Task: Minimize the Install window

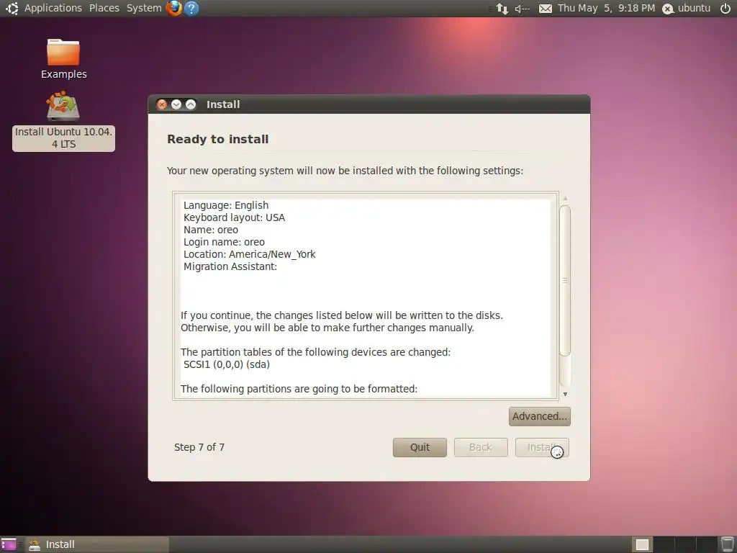Action: (176, 104)
